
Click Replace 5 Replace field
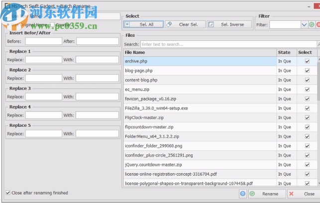coord(43,134)
